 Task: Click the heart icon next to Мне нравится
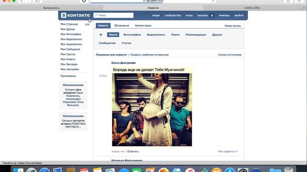point(236,151)
